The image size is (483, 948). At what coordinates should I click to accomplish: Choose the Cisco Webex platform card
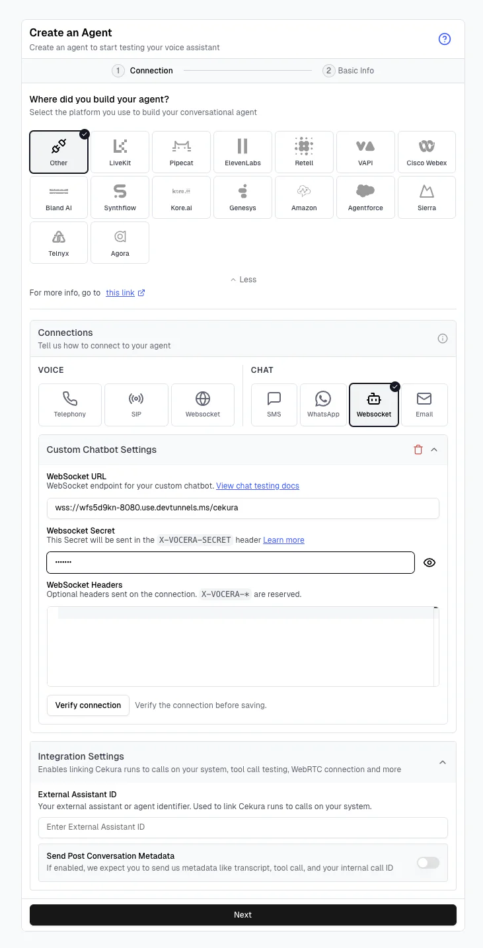point(427,152)
